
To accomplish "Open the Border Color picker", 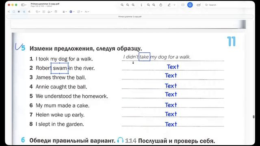I will tap(72, 12).
